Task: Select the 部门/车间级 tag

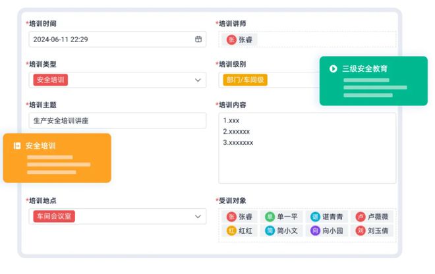Action: tap(245, 80)
